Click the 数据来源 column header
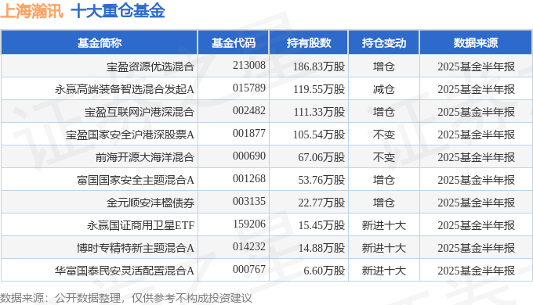The width and height of the screenshot is (533, 305). [476, 43]
